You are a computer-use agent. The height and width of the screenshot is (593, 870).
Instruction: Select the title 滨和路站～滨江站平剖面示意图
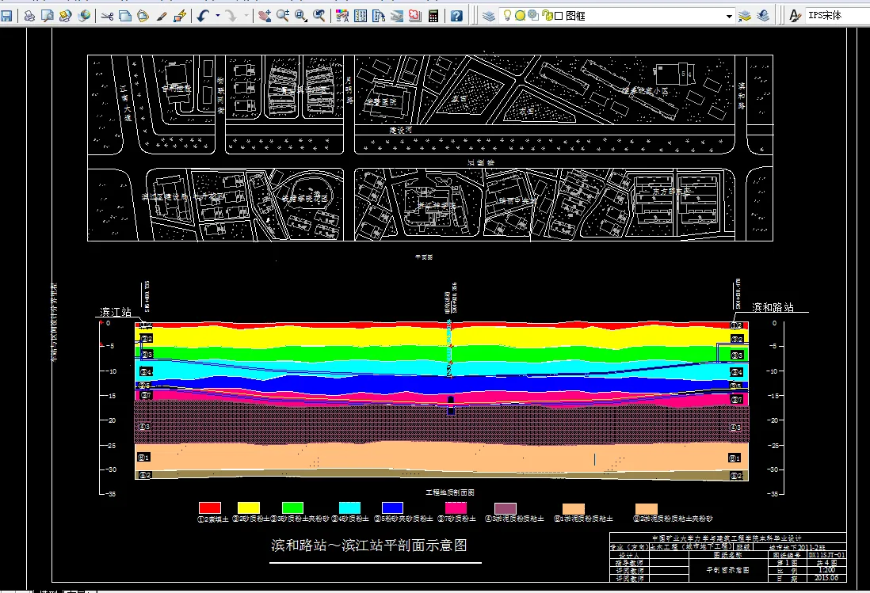pos(369,545)
